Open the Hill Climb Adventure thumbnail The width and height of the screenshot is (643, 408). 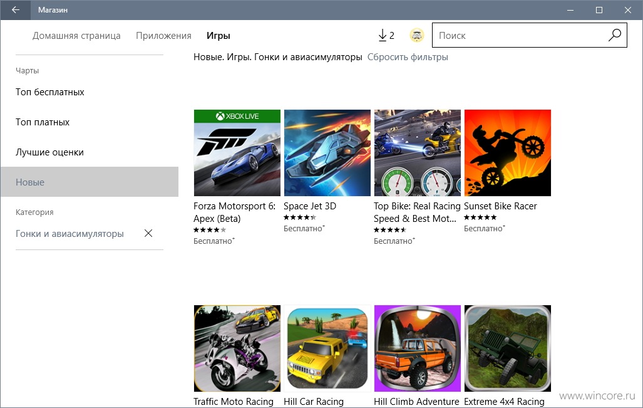418,348
